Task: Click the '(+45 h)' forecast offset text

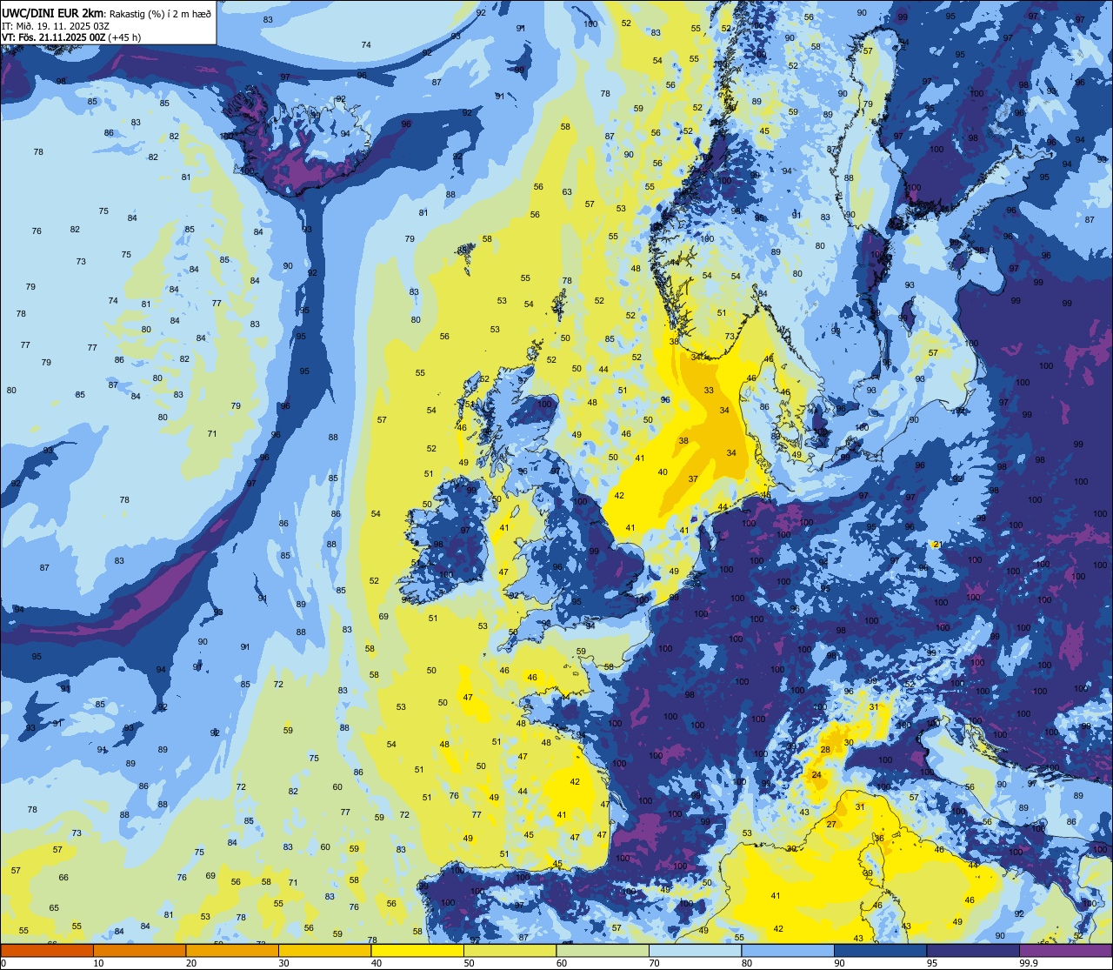Action: click(x=125, y=37)
